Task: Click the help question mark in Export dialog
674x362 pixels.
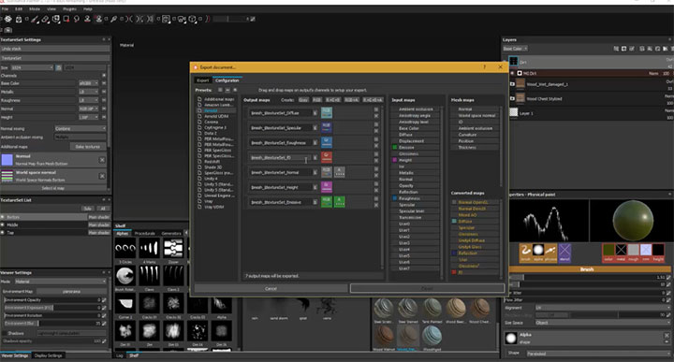Action: click(485, 67)
